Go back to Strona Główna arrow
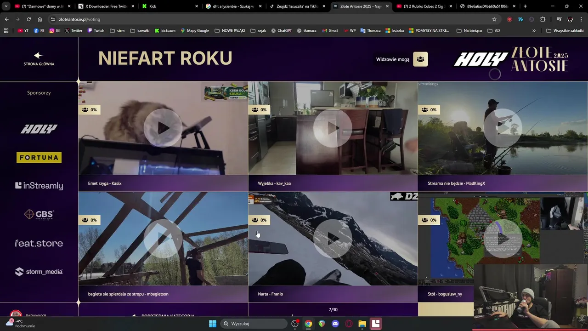The height and width of the screenshot is (331, 588). 39,56
